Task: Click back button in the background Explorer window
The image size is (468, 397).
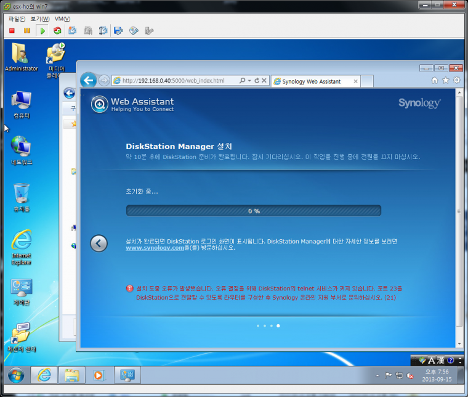Action: click(x=69, y=93)
